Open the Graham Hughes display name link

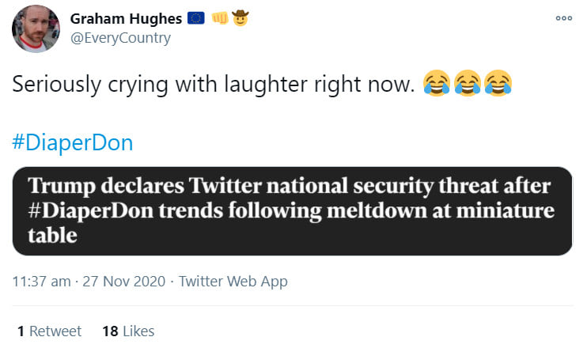(125, 17)
